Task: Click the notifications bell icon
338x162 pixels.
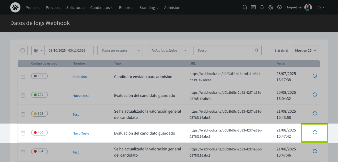Action: (262, 7)
